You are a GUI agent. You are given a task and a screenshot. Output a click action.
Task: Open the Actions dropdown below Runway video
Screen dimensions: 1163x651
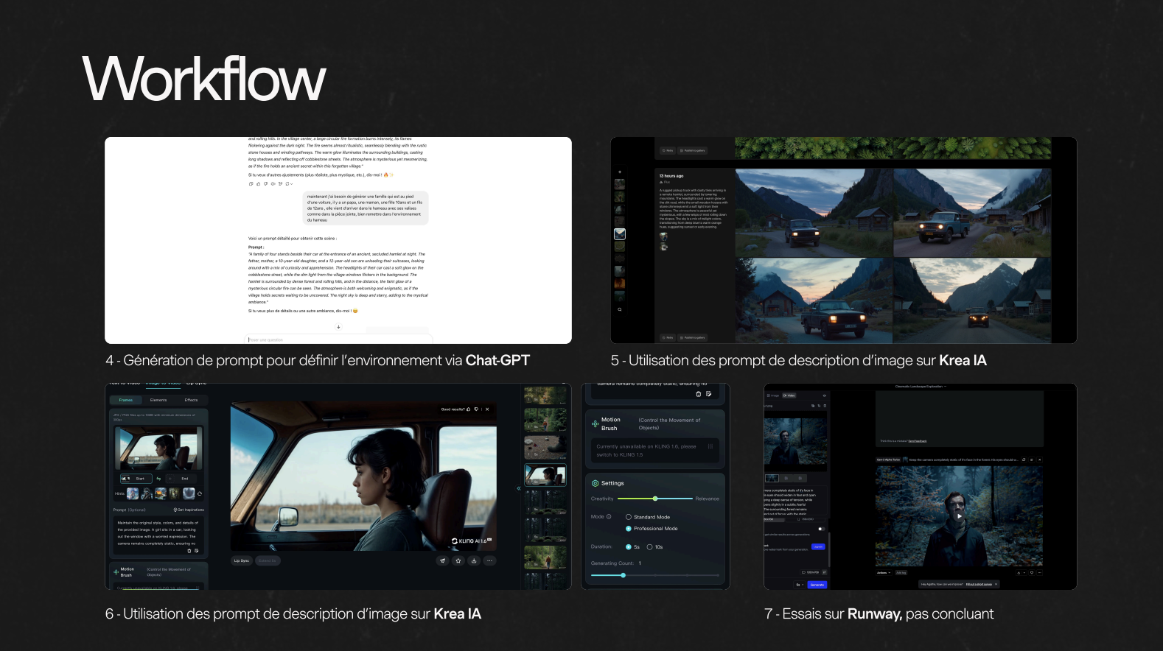[884, 572]
